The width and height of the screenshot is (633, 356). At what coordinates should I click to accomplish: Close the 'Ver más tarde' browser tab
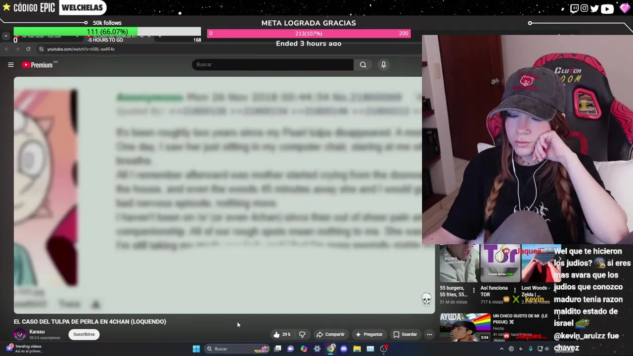coord(77,37)
